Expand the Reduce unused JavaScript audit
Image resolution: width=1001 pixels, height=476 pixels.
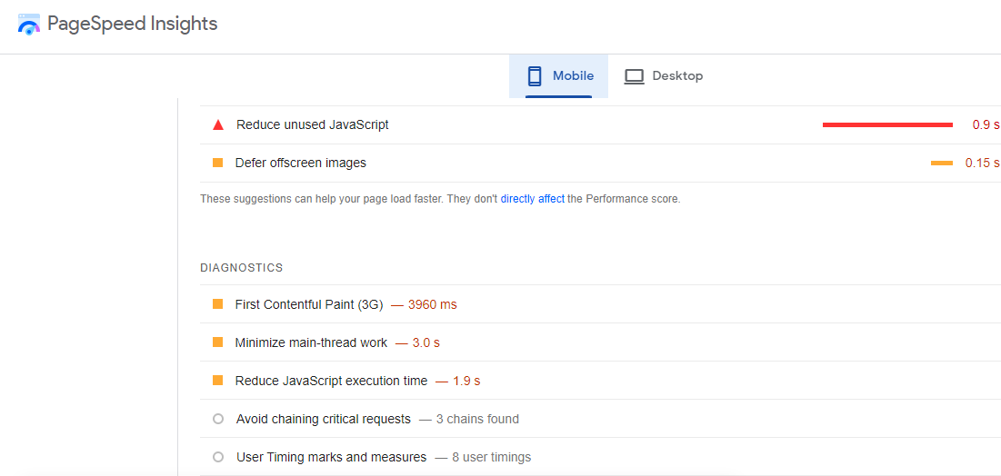click(x=312, y=124)
